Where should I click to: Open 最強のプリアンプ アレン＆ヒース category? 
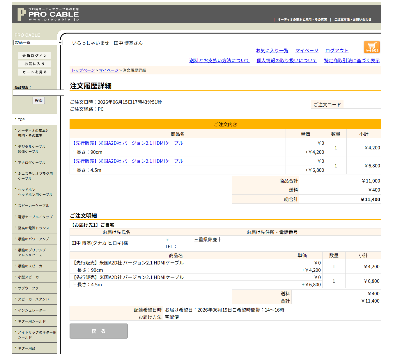coord(34,253)
